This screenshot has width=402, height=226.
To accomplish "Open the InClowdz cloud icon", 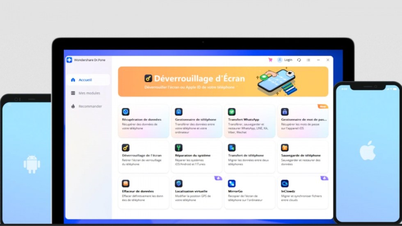I will click(x=285, y=183).
